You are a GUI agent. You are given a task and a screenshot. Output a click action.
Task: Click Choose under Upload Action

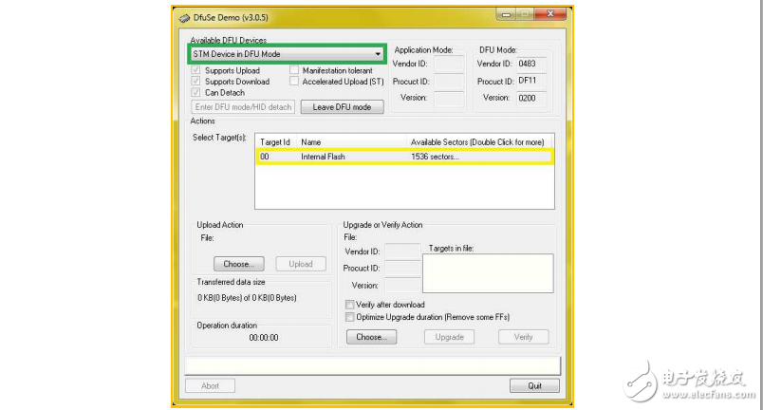(237, 264)
